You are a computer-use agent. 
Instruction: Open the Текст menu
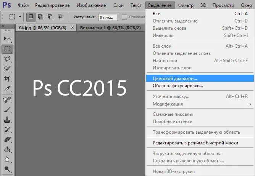136,5
